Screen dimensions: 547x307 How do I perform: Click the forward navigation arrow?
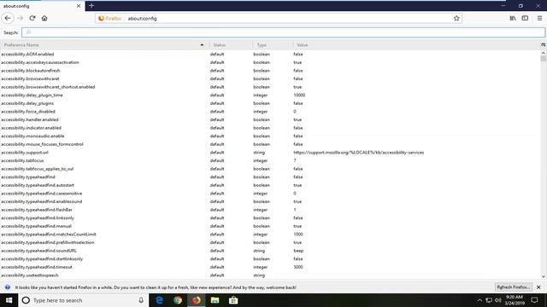click(x=20, y=18)
